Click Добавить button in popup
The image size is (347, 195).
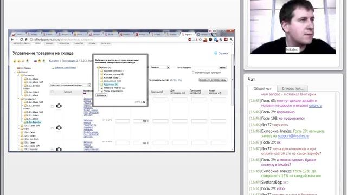[101, 95]
